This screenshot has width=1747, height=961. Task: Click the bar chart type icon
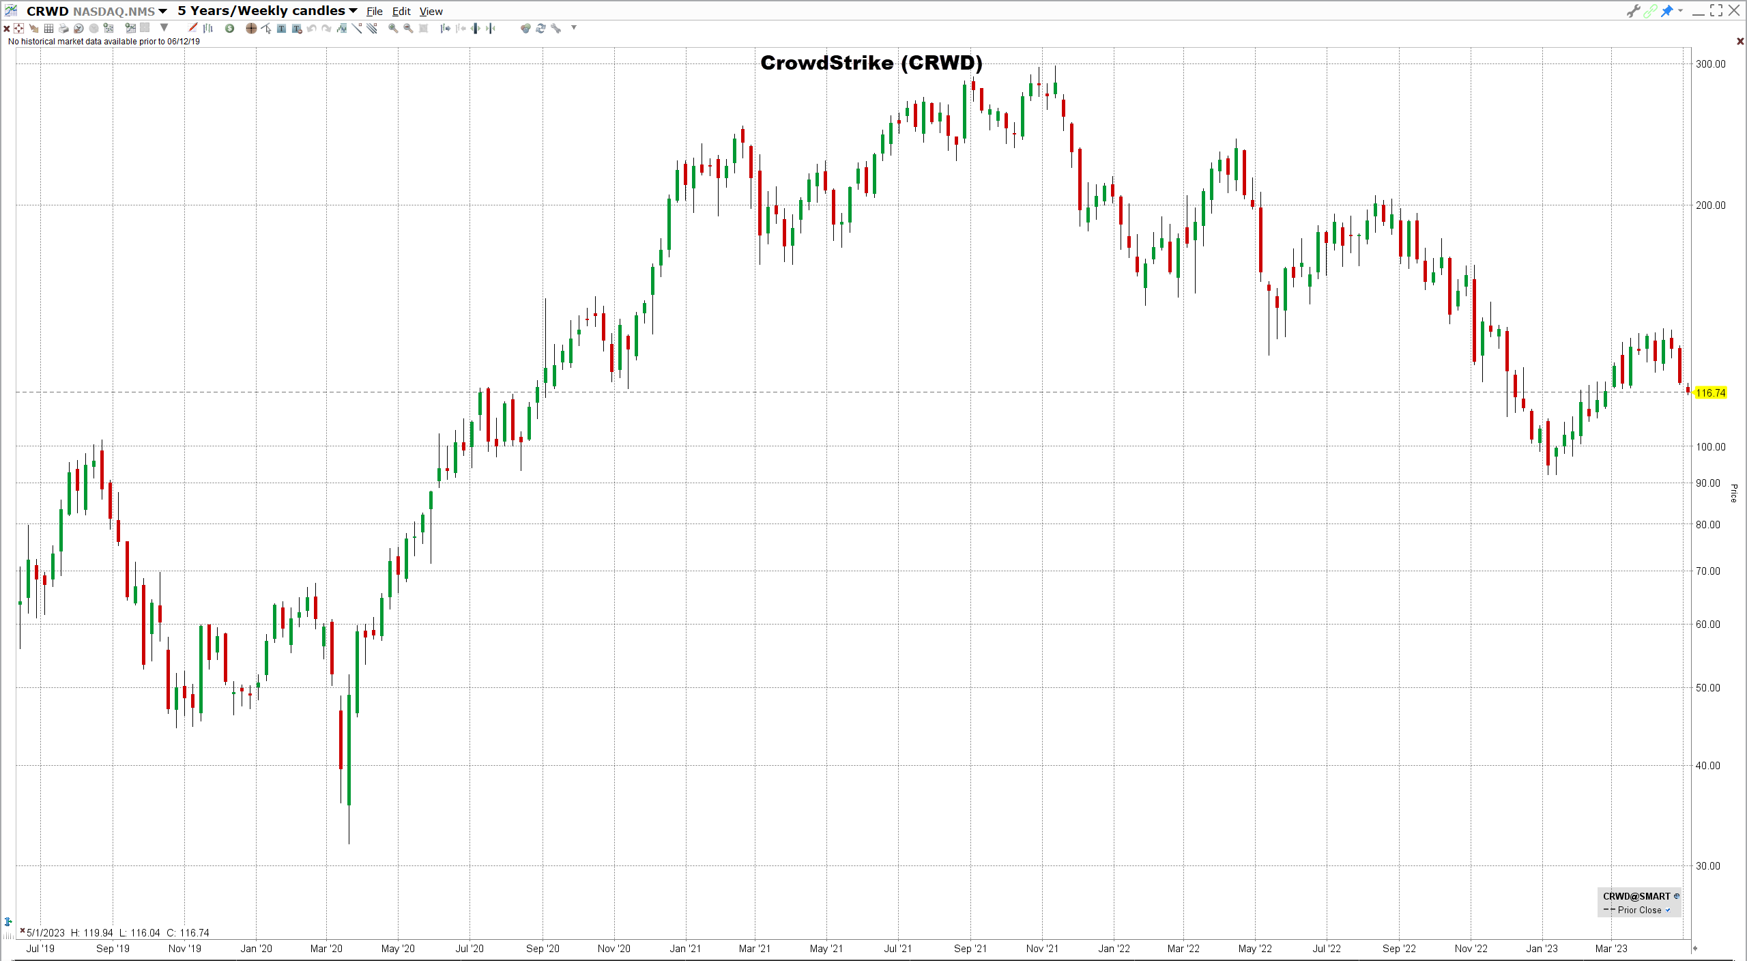point(208,28)
